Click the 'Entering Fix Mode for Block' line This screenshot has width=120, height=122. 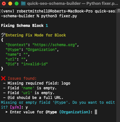pyautogui.click(x=36, y=35)
